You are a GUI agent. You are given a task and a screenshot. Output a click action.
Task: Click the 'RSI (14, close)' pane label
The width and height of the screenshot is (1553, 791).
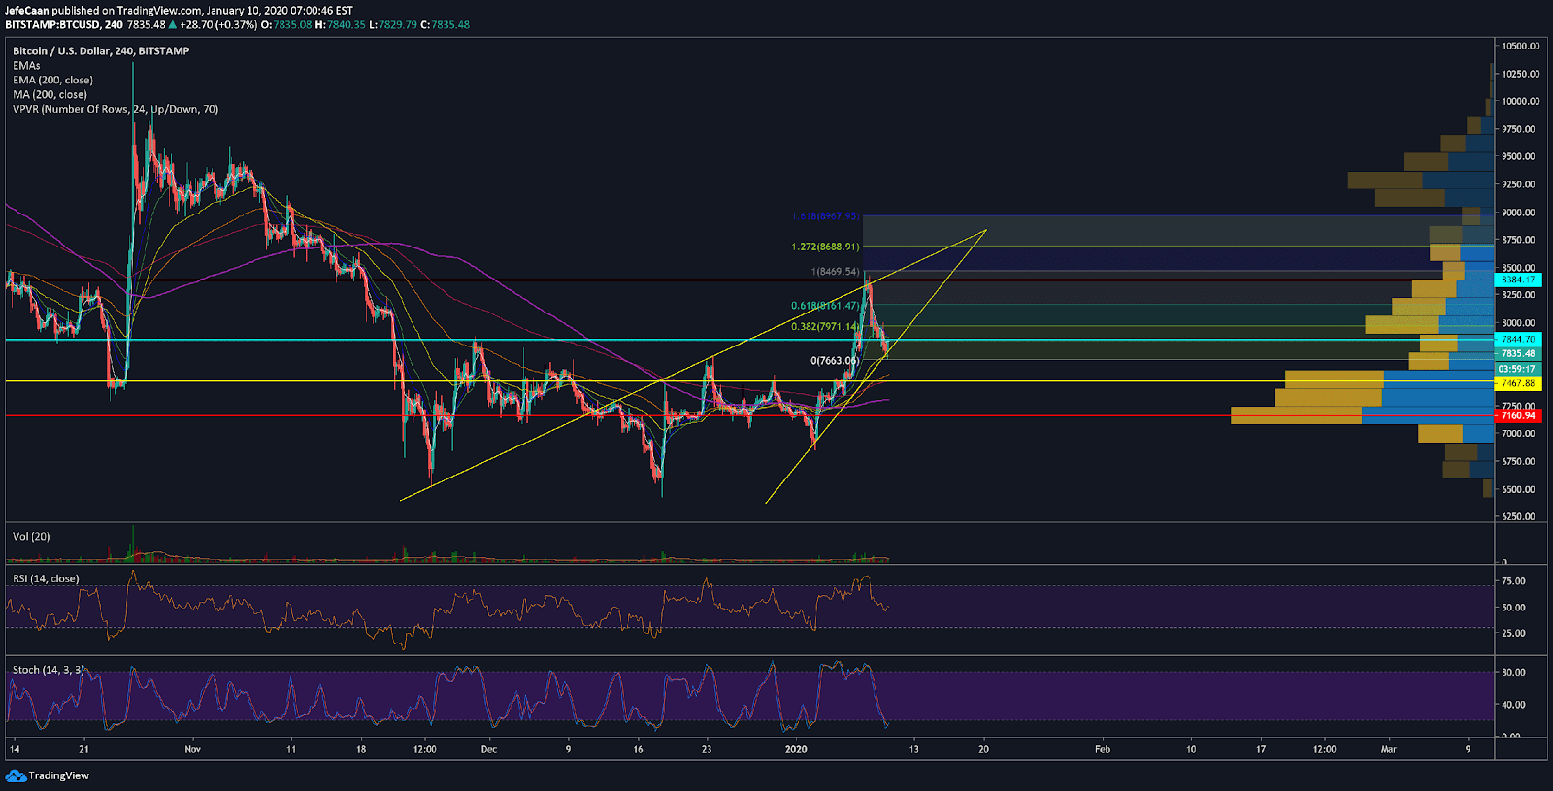click(46, 578)
